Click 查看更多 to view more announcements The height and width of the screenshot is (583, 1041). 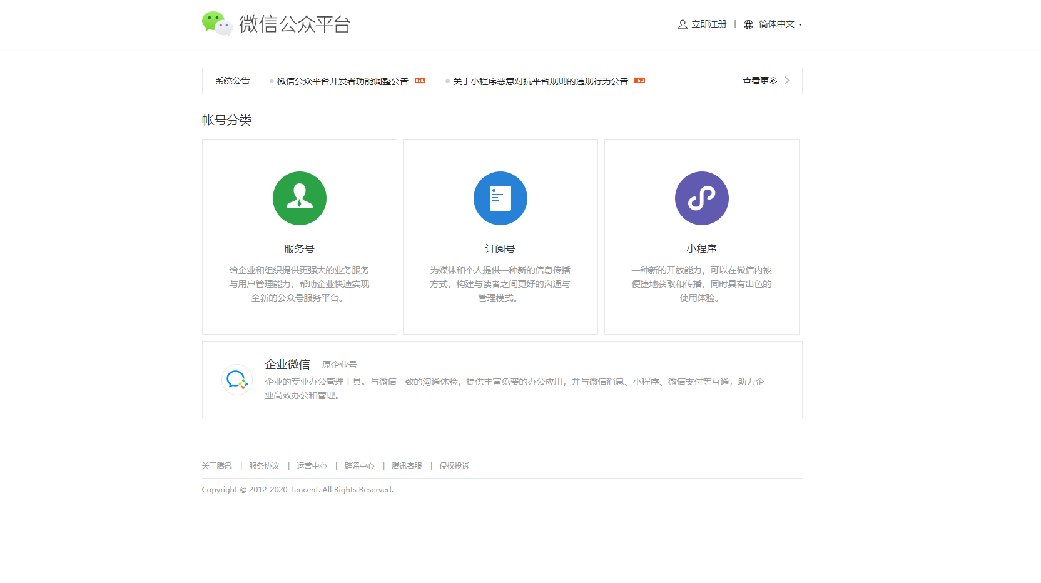(x=760, y=81)
